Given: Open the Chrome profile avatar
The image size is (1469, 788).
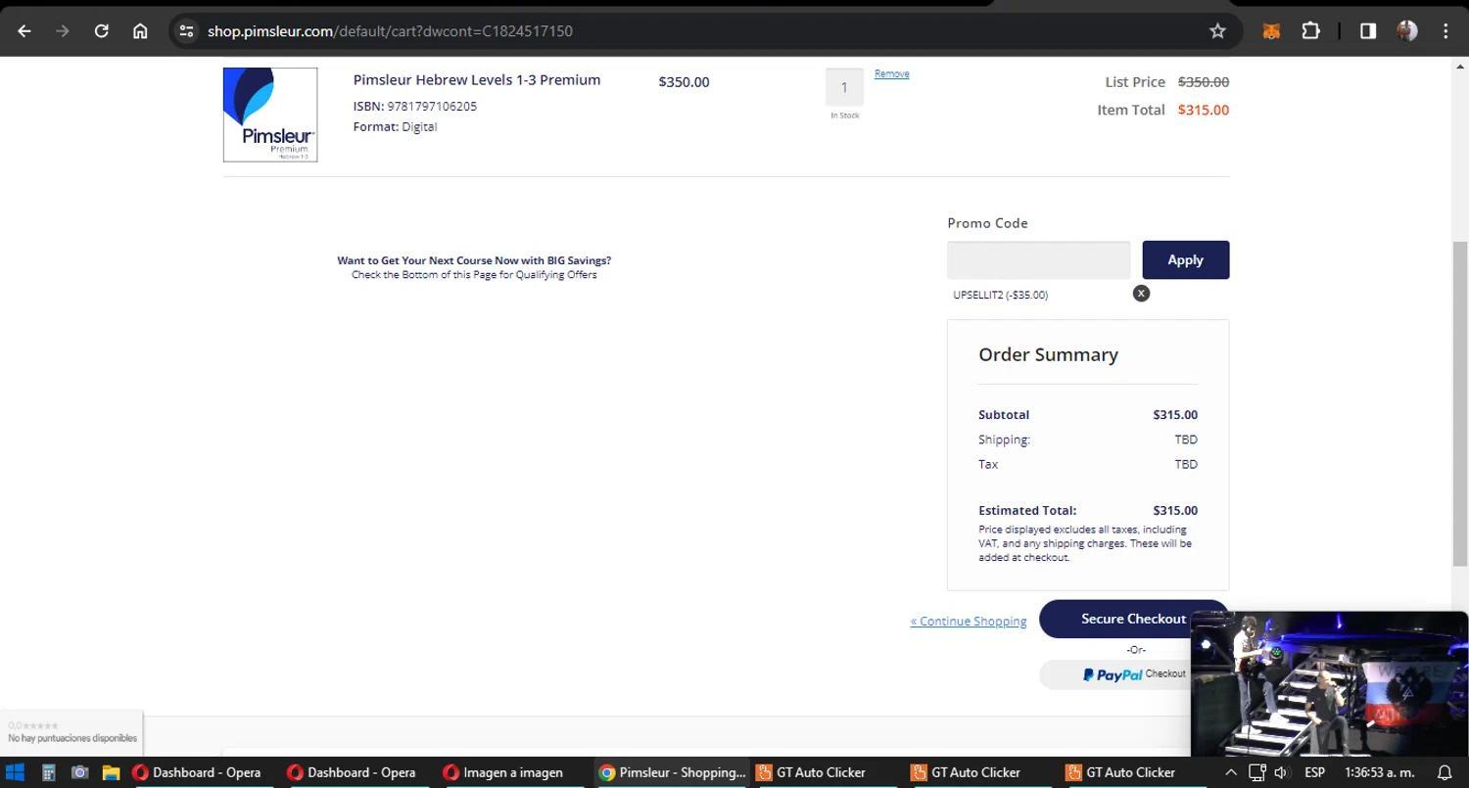Looking at the screenshot, I should (x=1407, y=31).
